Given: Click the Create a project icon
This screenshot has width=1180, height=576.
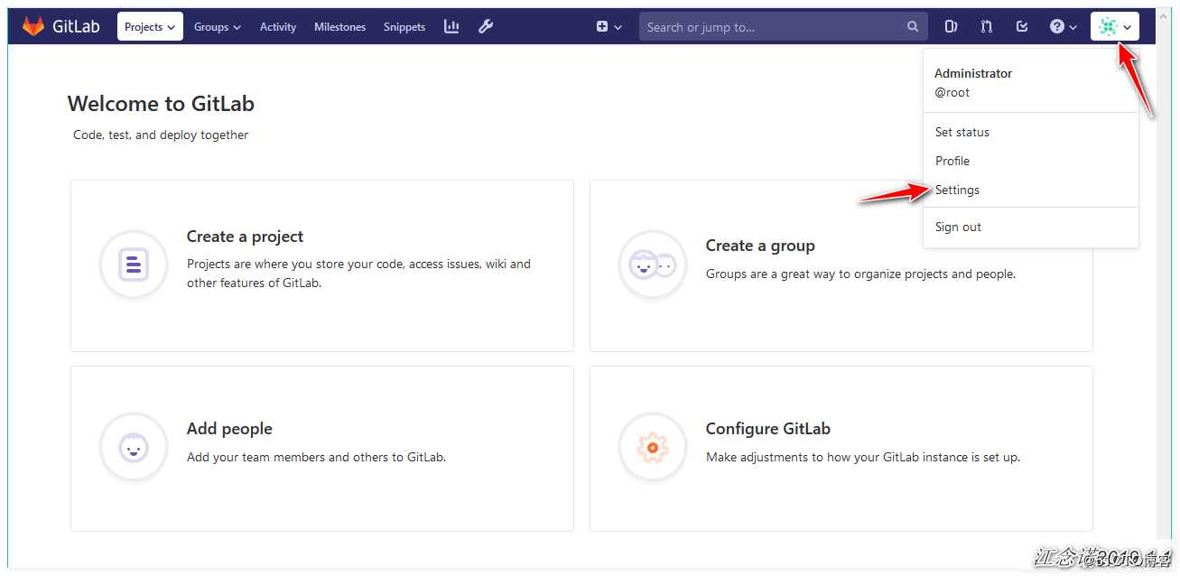Looking at the screenshot, I should (x=134, y=265).
